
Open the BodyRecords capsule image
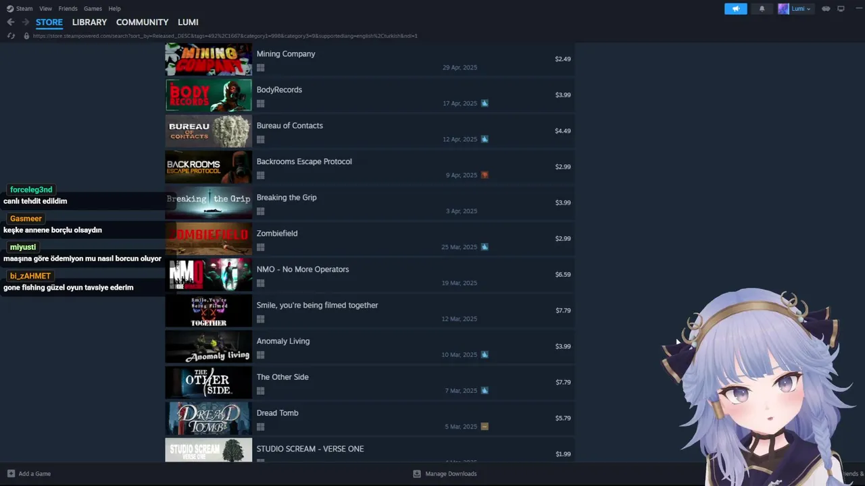pos(209,95)
